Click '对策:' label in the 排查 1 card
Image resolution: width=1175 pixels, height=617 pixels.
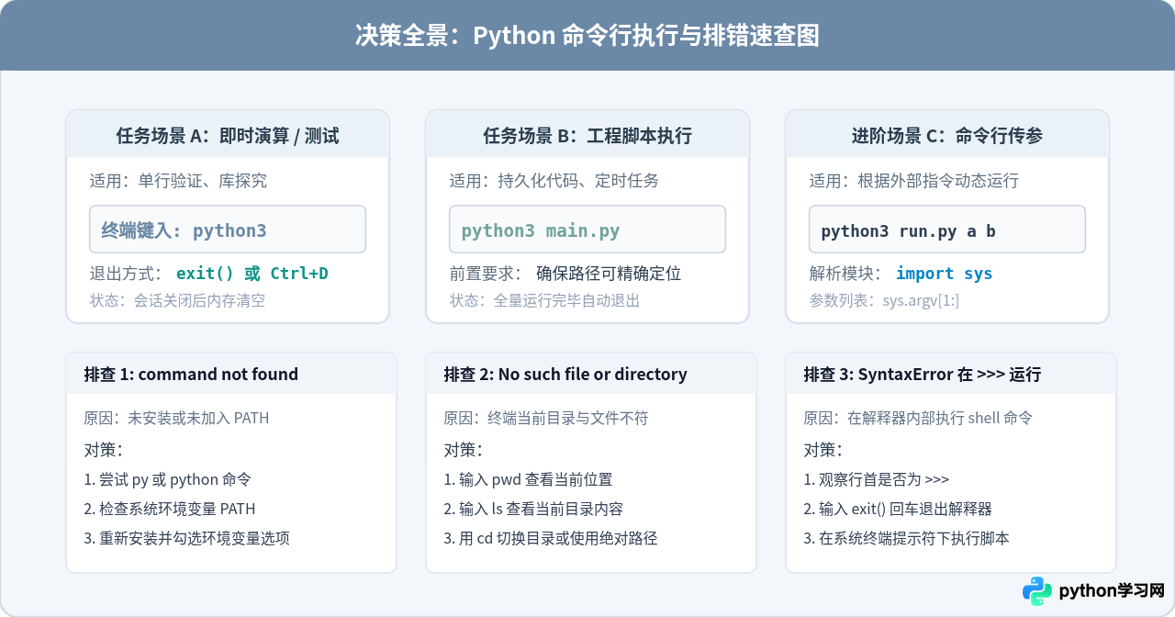pyautogui.click(x=104, y=450)
